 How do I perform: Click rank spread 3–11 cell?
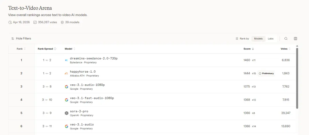coord(47,126)
